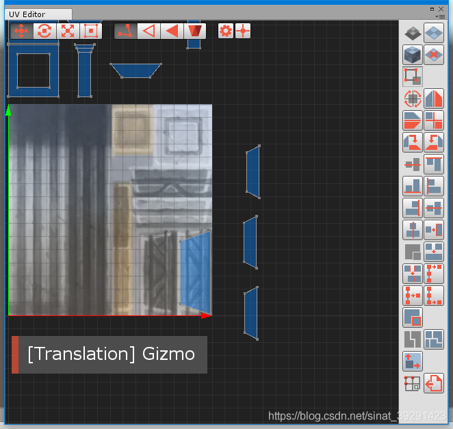Flip UVs horizontally with the mirror icon
453x429 pixels.
point(434,99)
